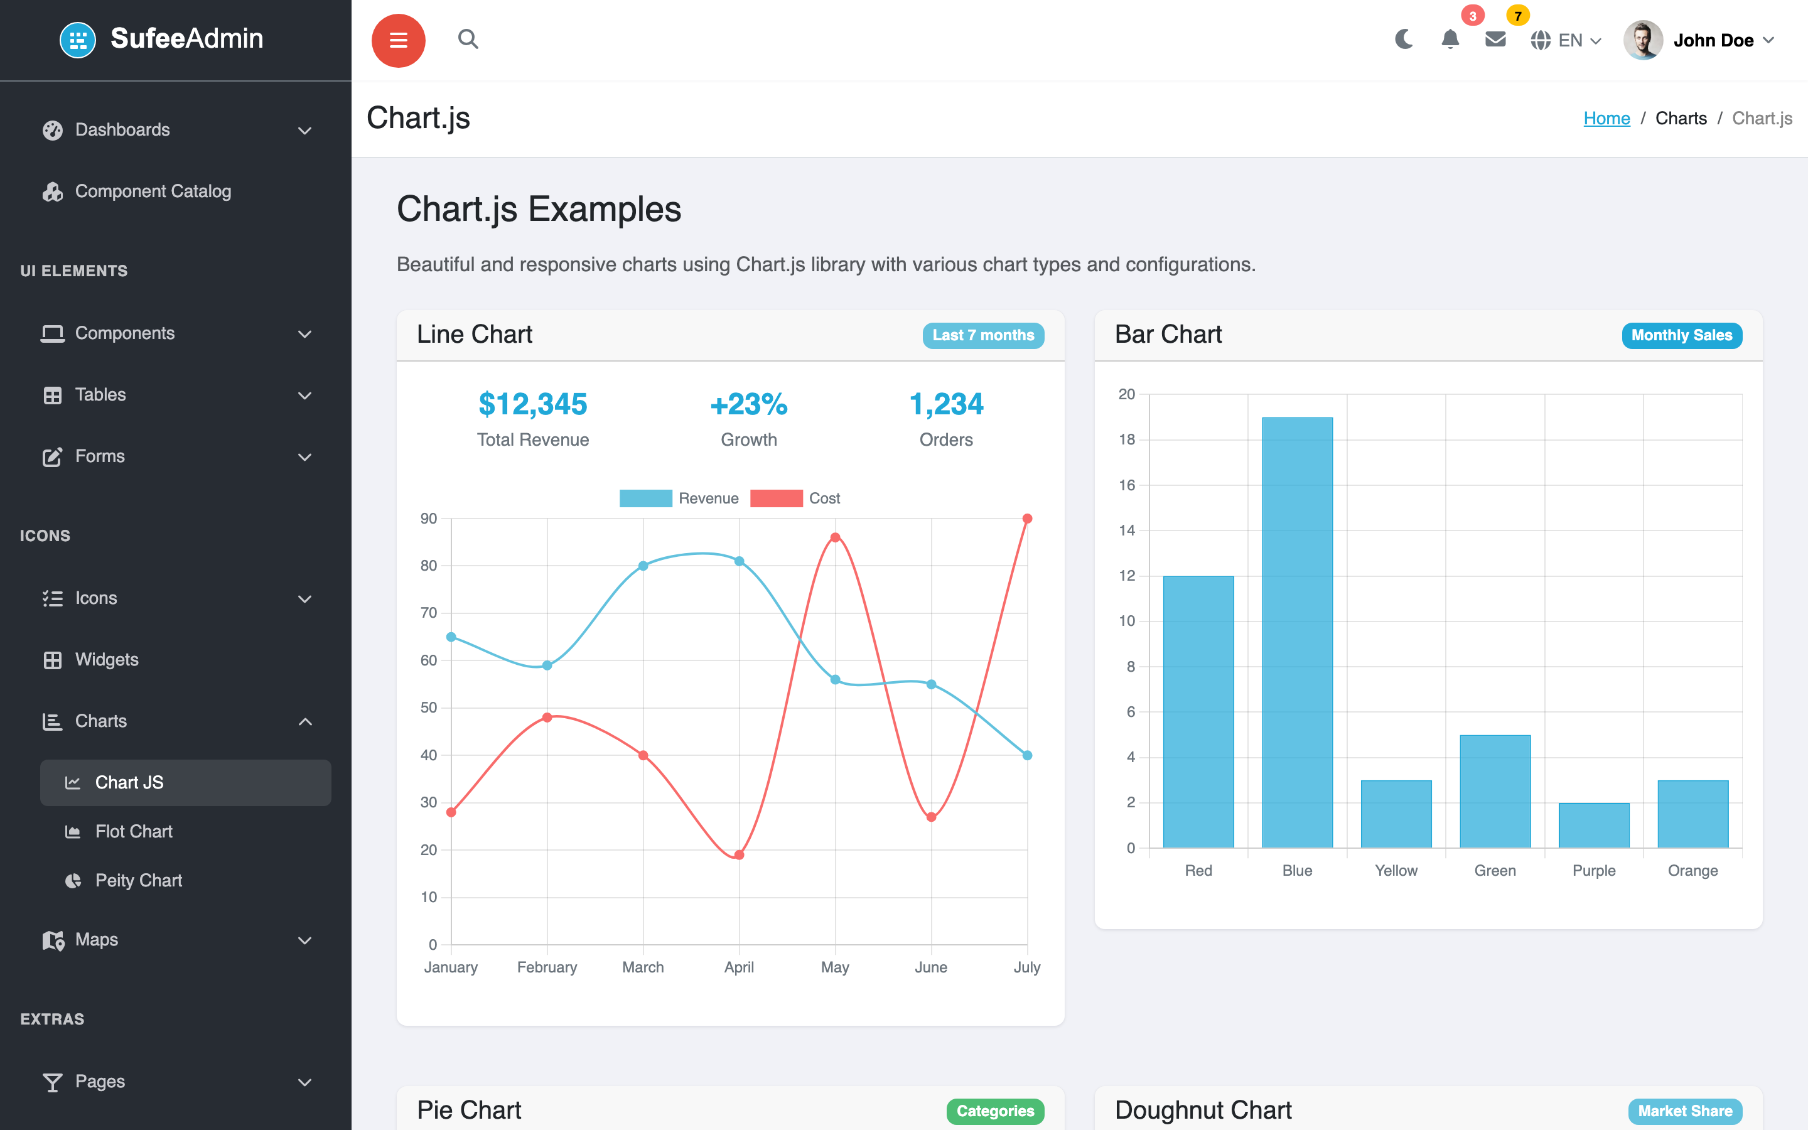Click the Icons list icon

click(x=52, y=599)
